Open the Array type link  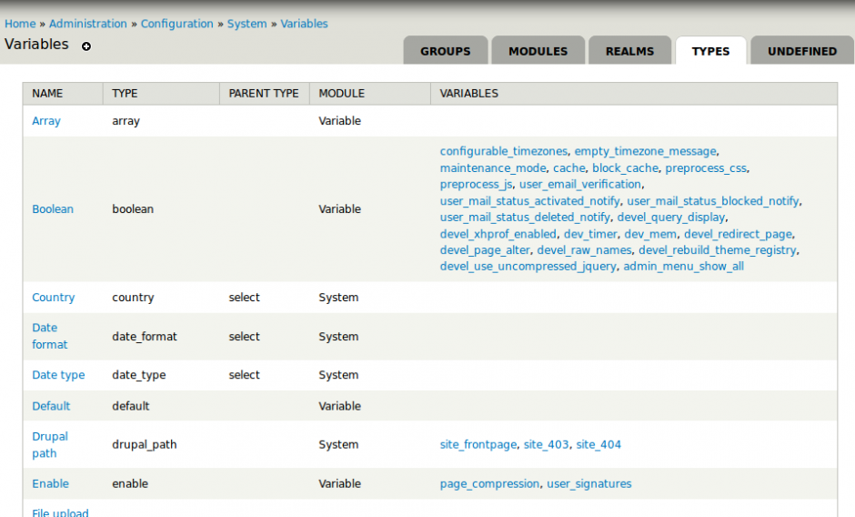[46, 121]
